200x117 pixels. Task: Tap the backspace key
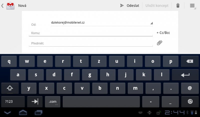pos(190,61)
